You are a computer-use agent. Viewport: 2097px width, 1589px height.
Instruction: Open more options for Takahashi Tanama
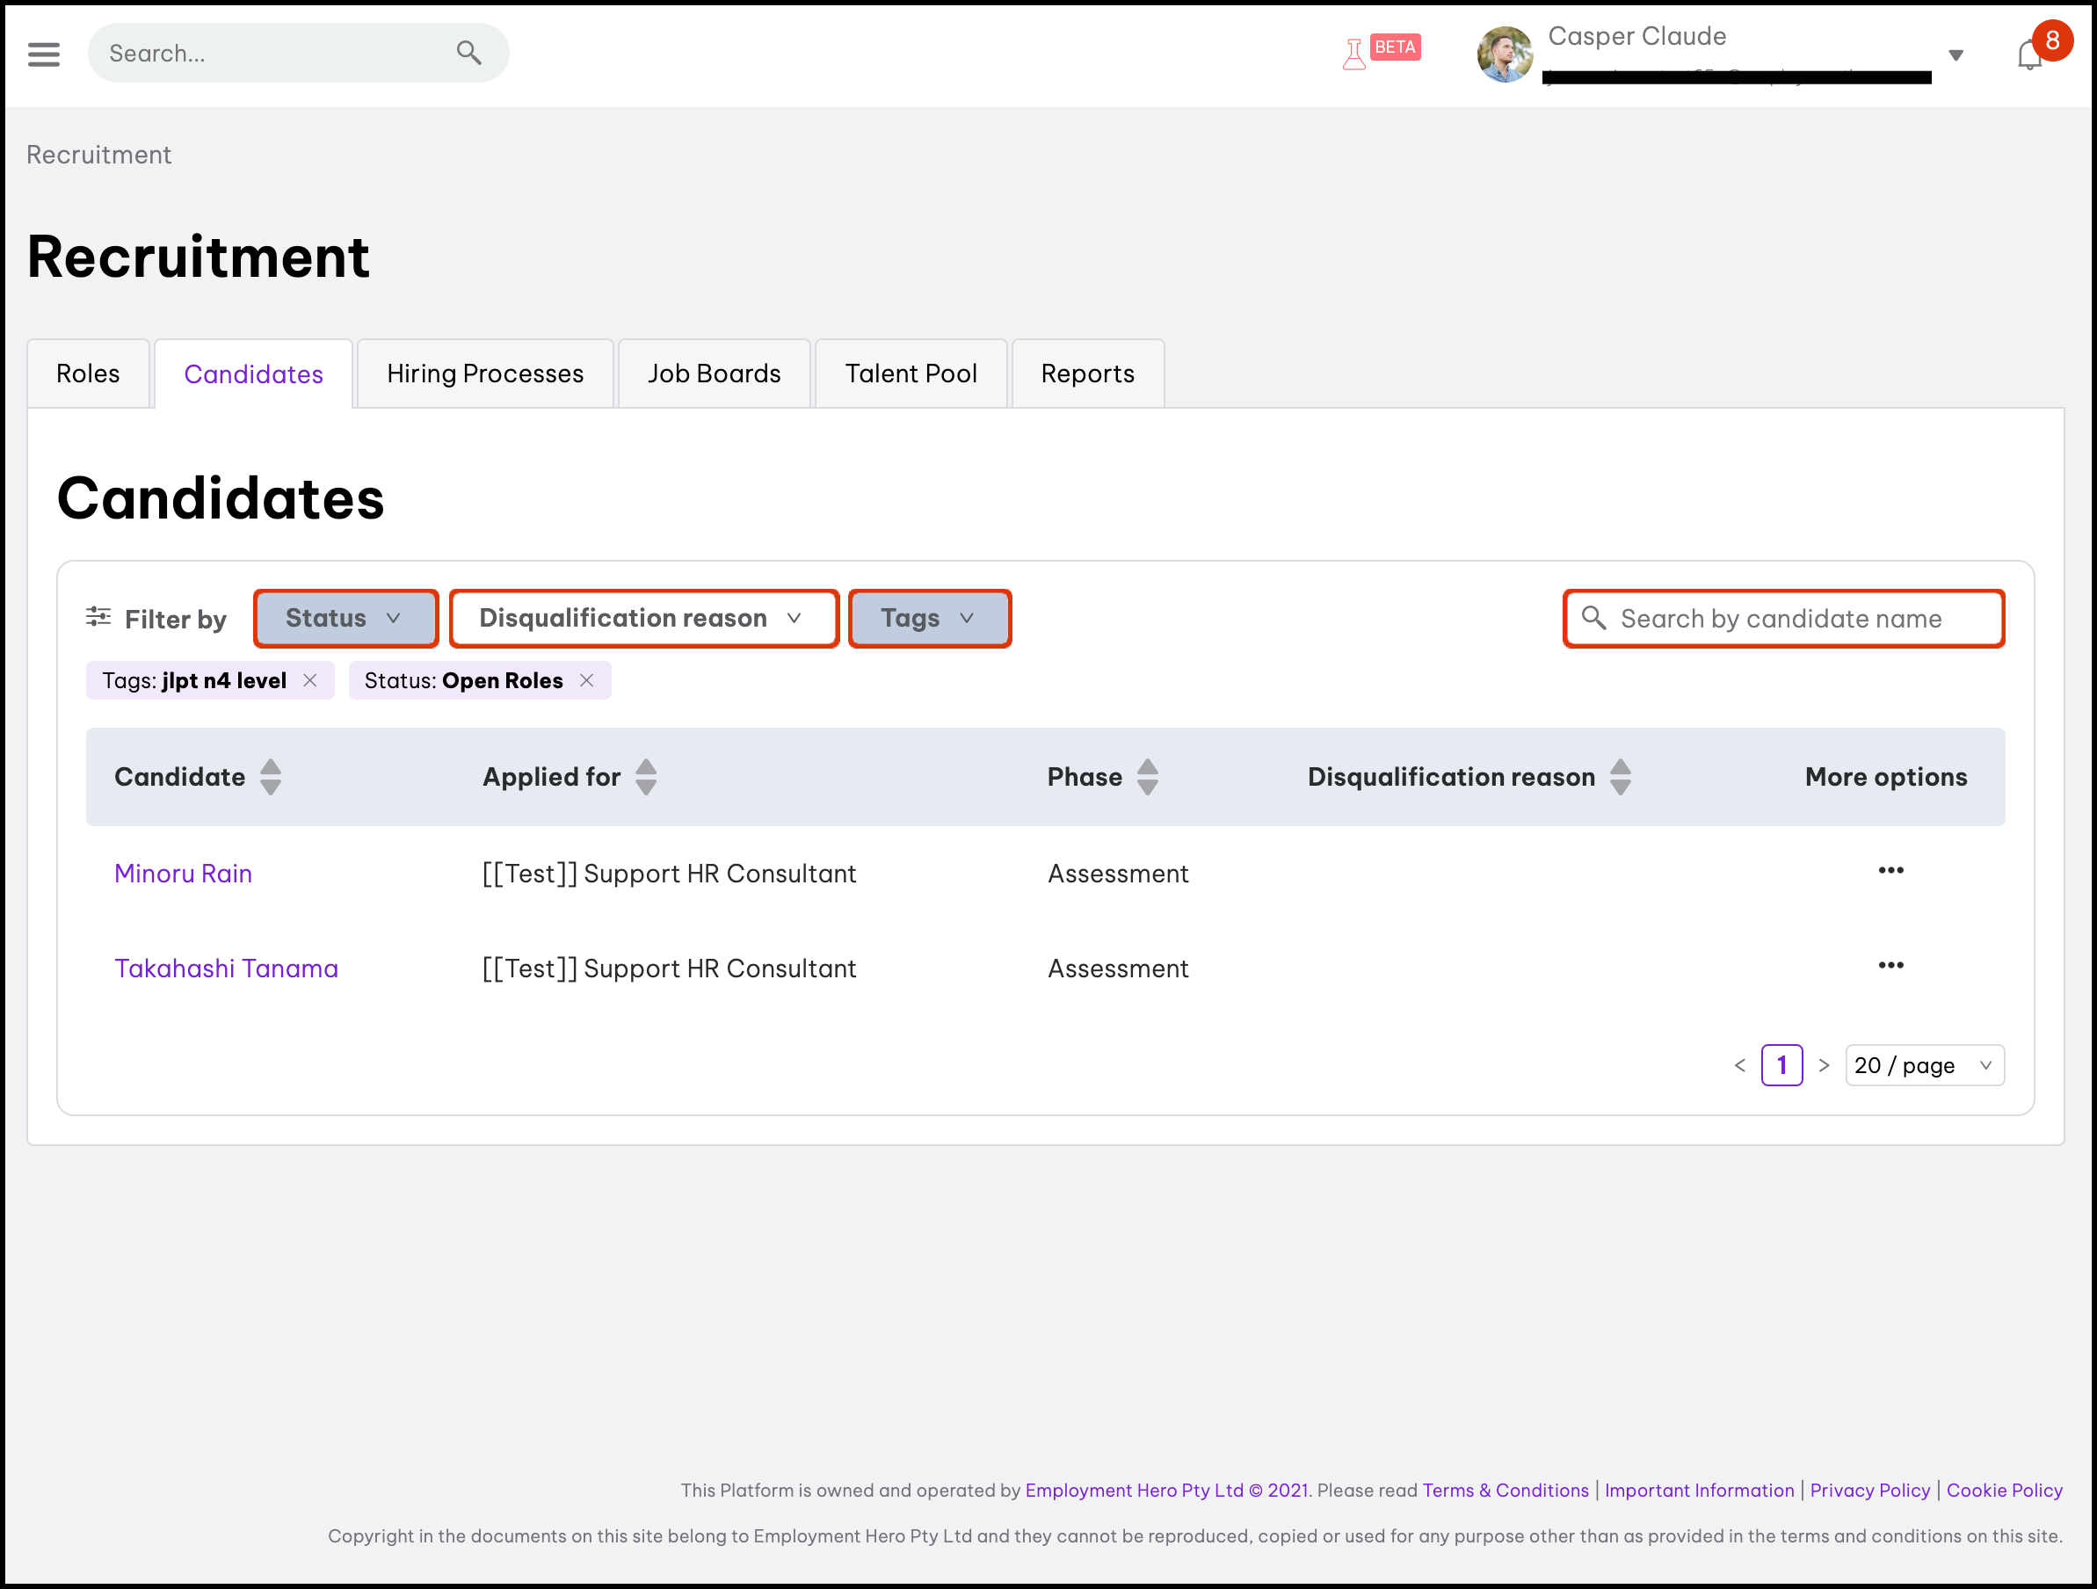coord(1890,965)
